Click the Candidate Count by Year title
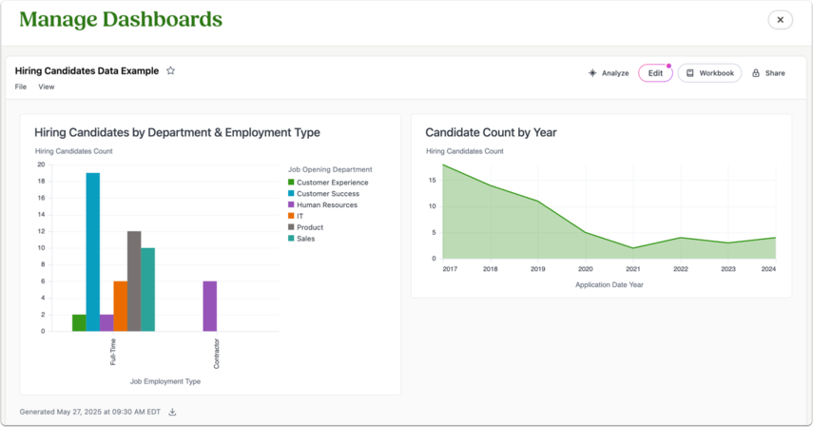 click(491, 132)
